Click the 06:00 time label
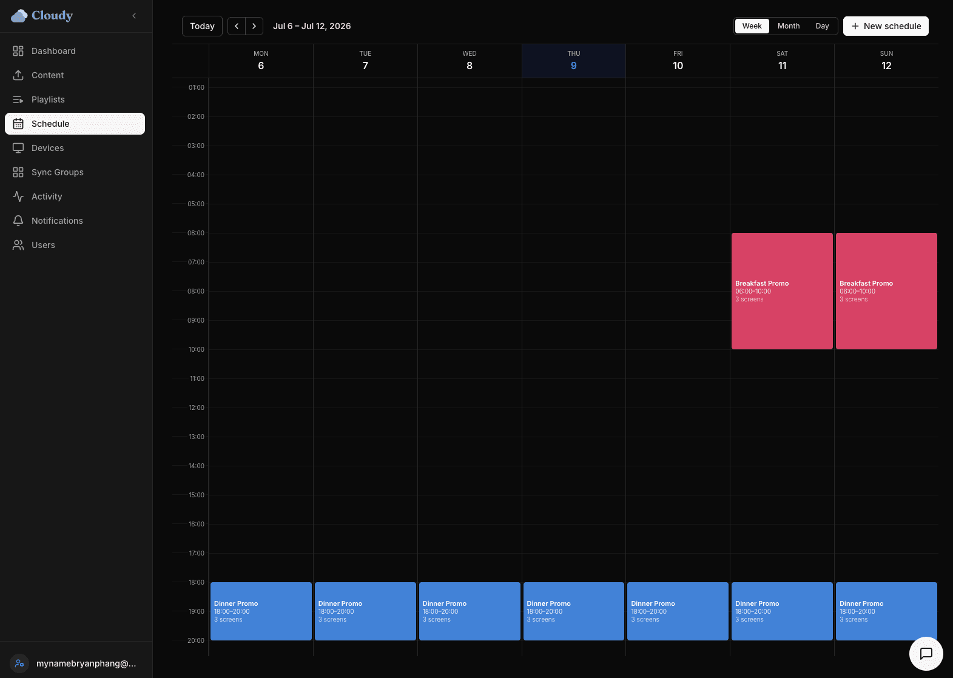953x678 pixels. [x=196, y=233]
